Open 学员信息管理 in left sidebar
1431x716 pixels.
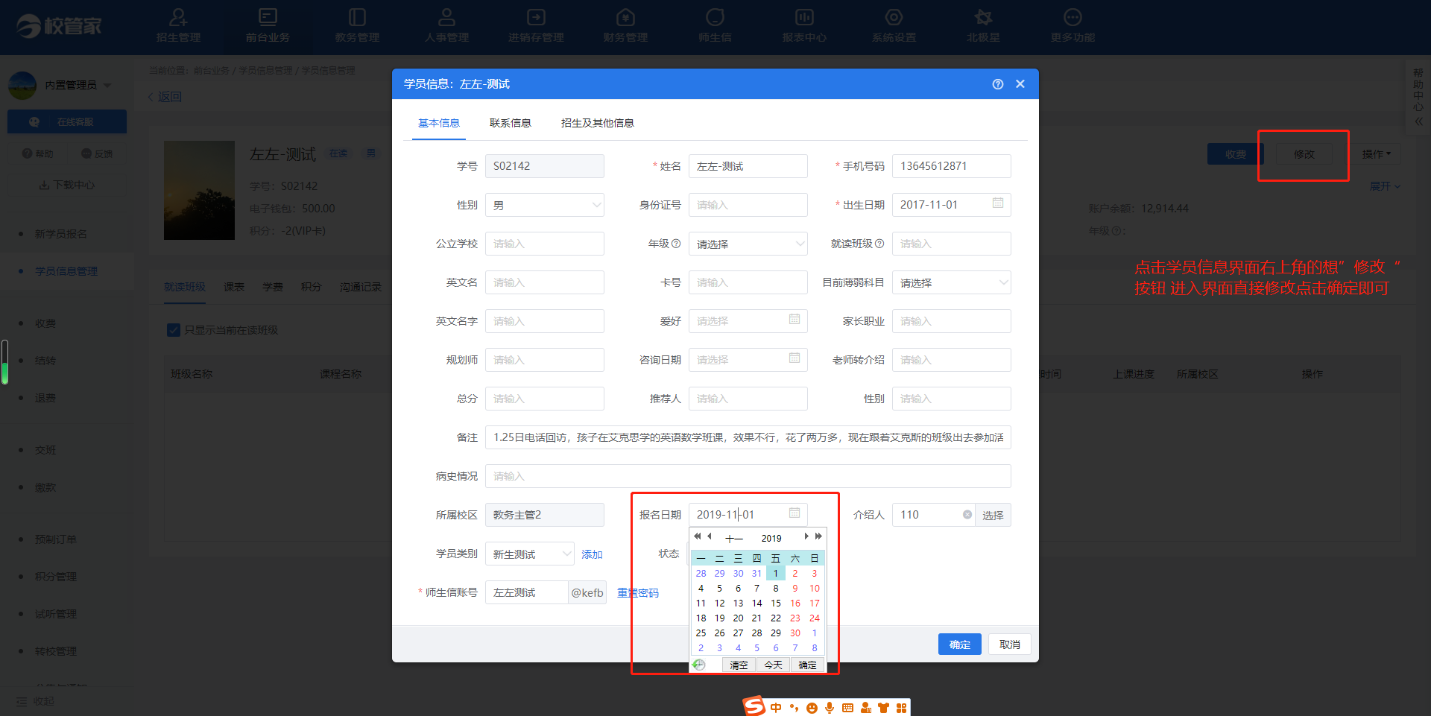click(66, 271)
